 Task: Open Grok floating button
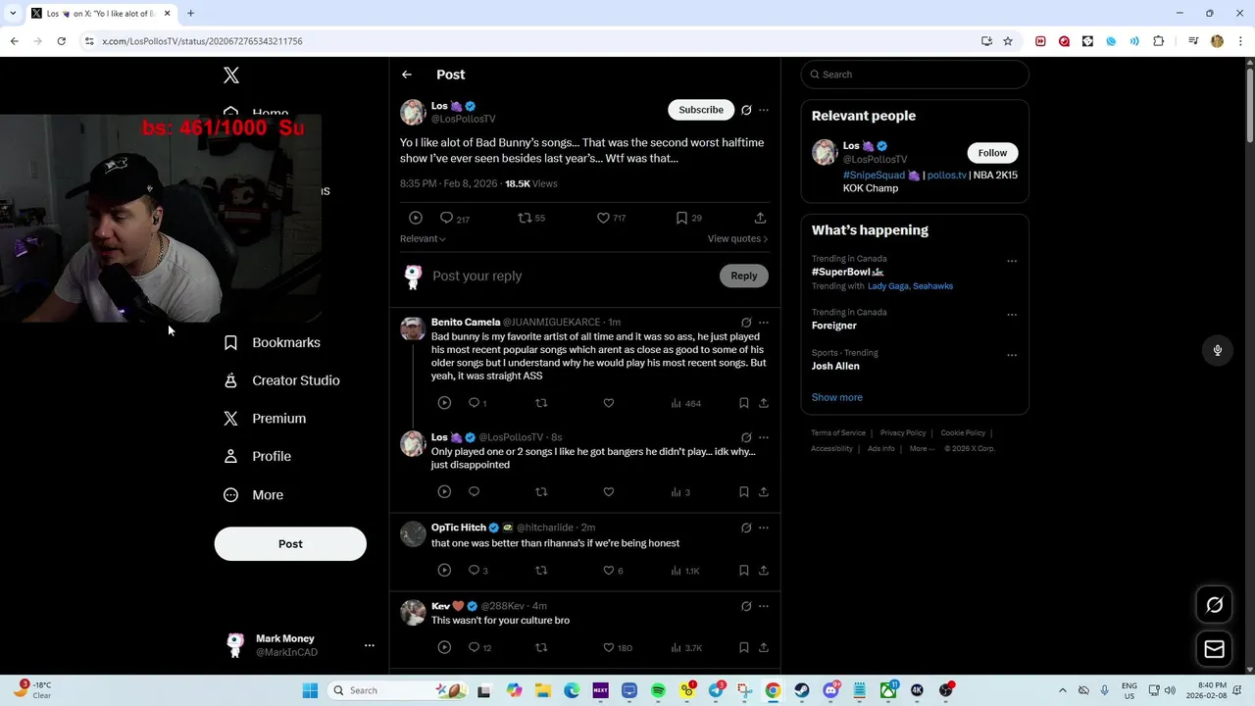(x=1214, y=605)
